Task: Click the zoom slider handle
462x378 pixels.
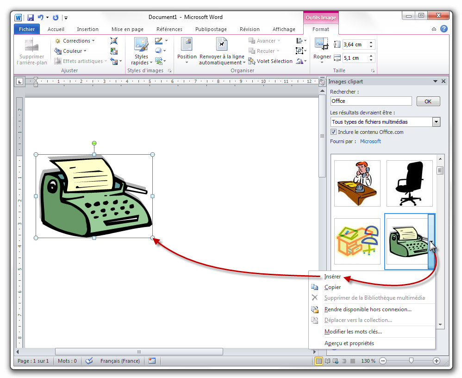Action: [x=411, y=361]
